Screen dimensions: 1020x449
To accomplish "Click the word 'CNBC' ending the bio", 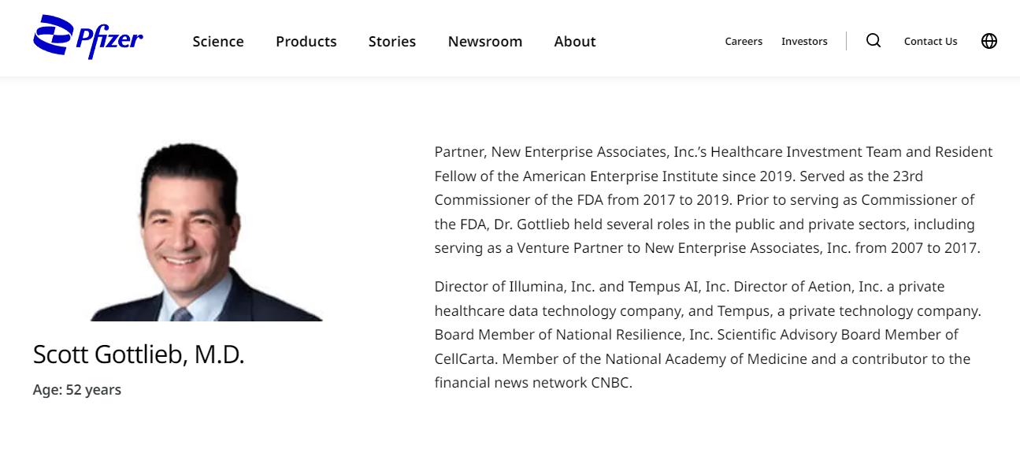I will 611,384.
